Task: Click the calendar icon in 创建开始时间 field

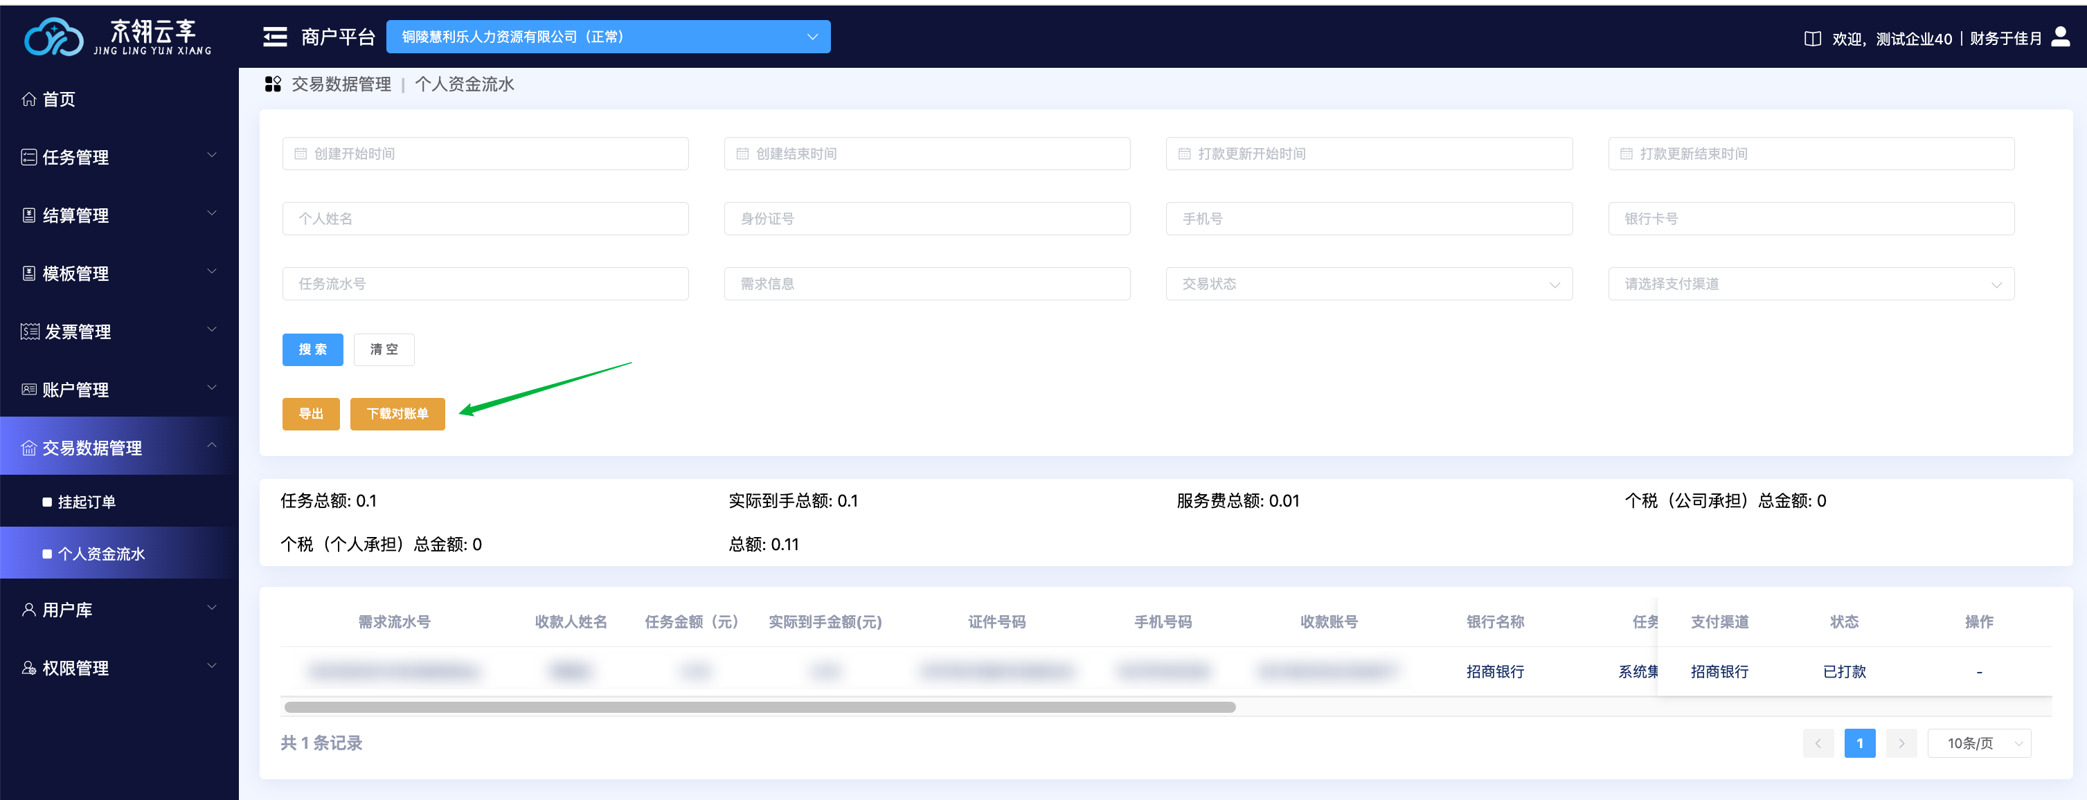Action: [x=301, y=154]
